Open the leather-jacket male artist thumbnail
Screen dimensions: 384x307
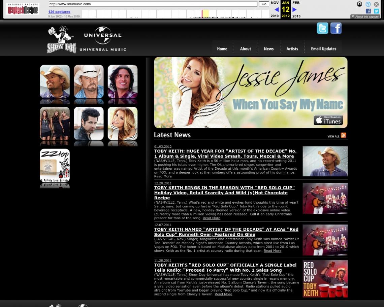(x=89, y=124)
